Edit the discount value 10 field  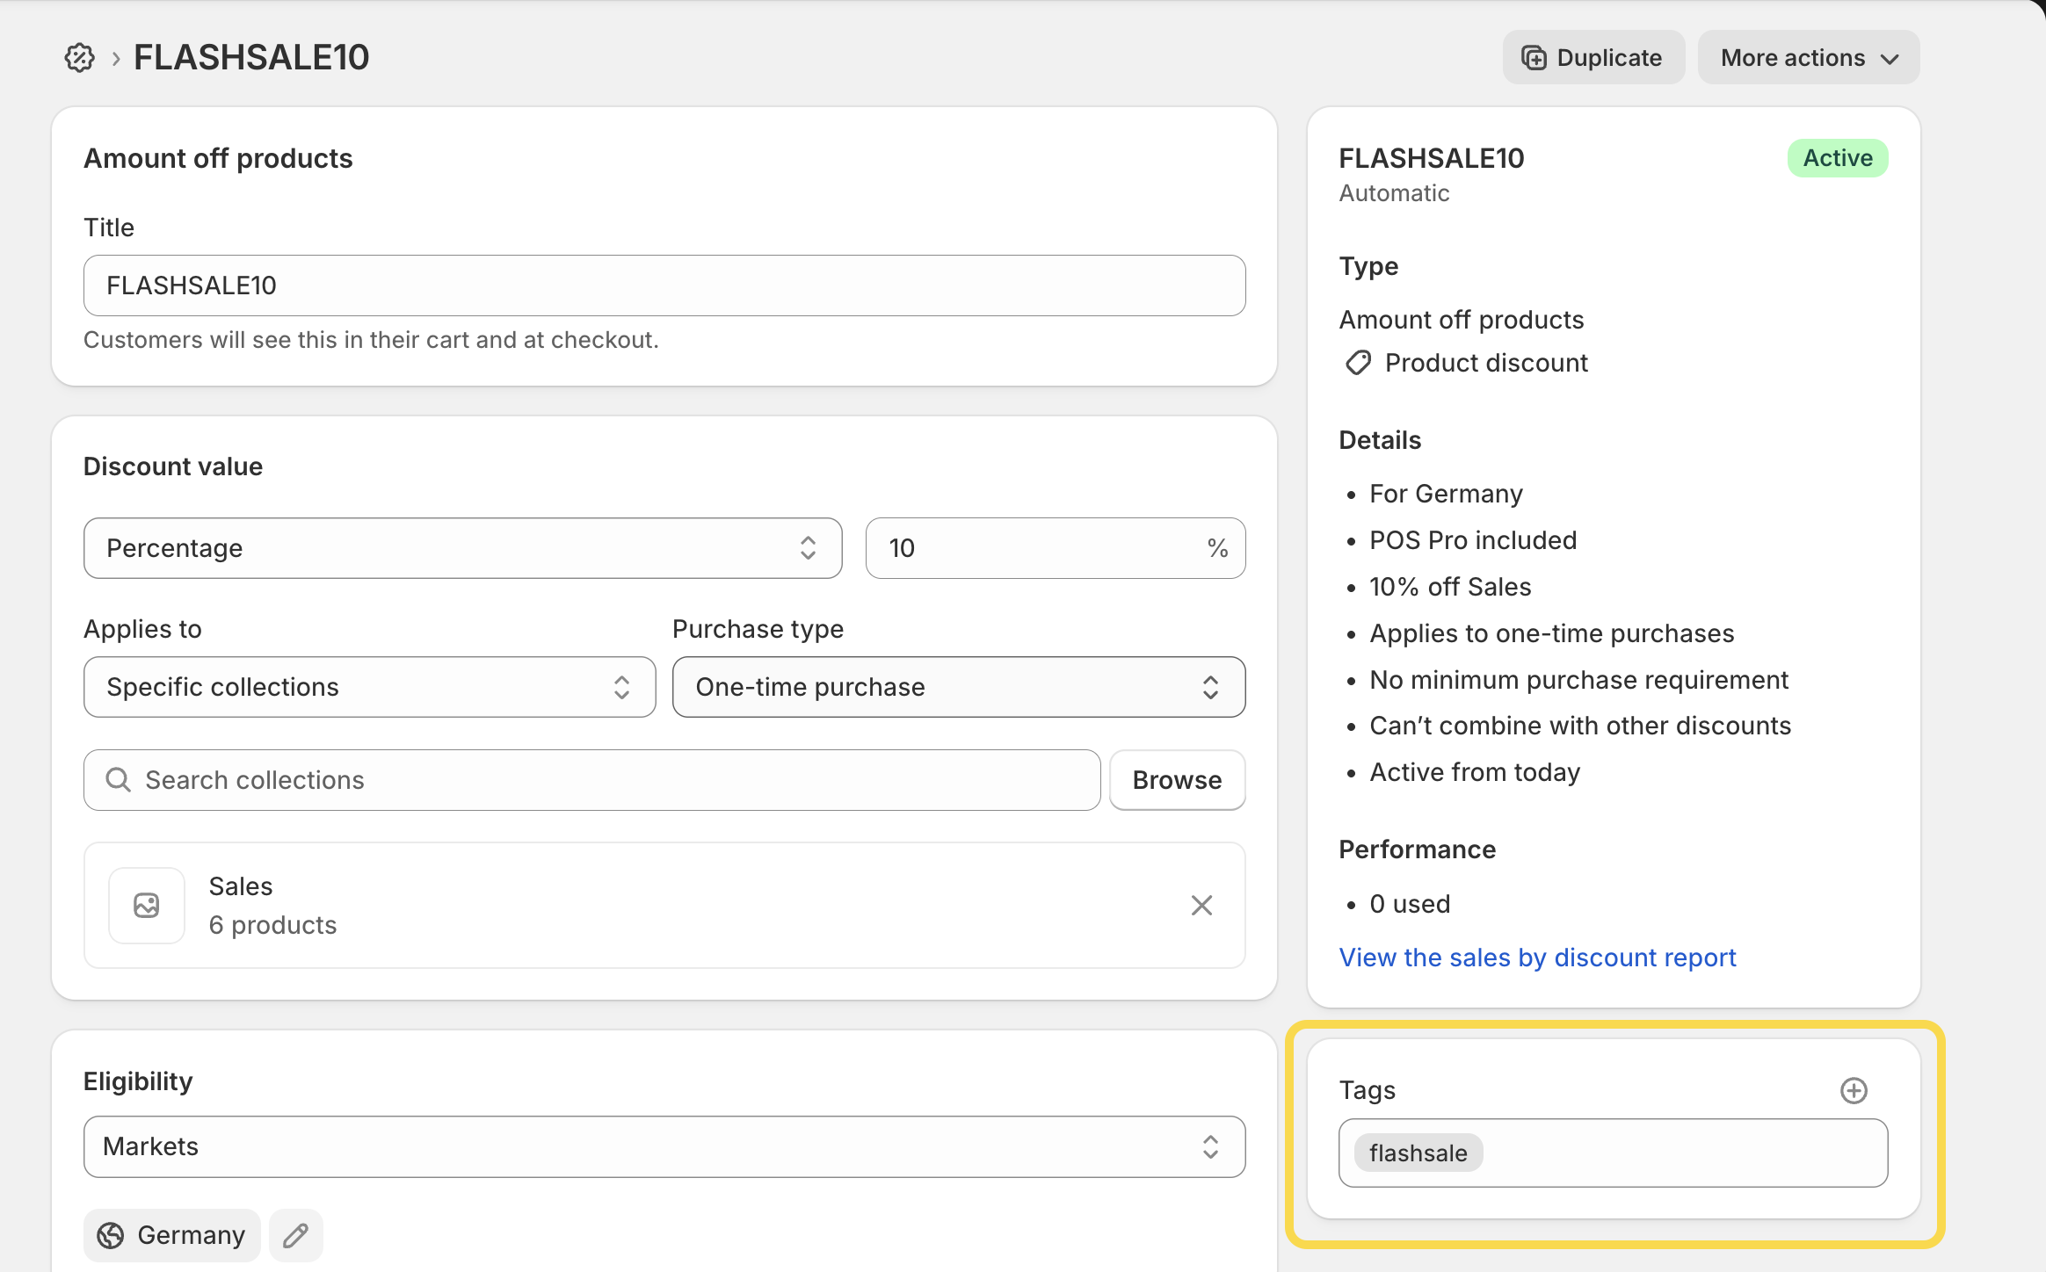pos(1056,548)
